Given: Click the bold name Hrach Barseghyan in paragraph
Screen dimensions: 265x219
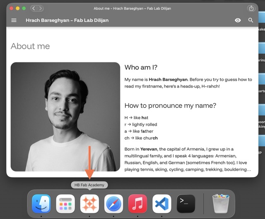Looking at the screenshot, I should [x=168, y=79].
